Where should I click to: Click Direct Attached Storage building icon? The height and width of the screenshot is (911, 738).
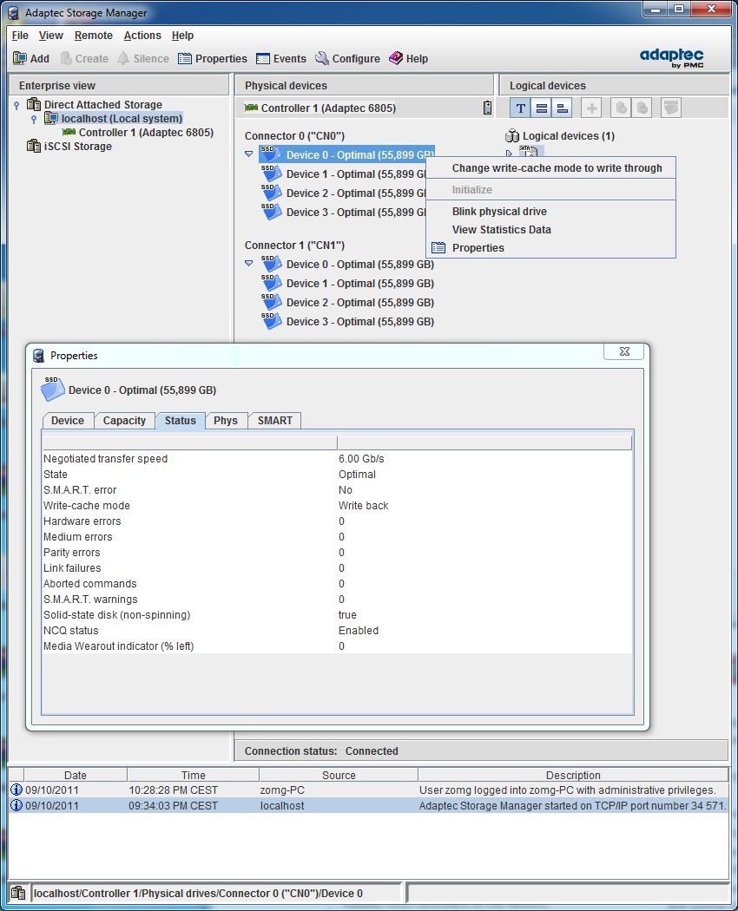34,105
